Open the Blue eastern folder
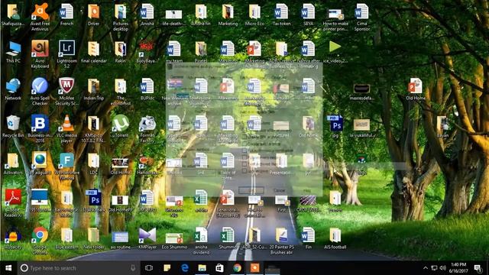The image size is (489, 275). 66,238
